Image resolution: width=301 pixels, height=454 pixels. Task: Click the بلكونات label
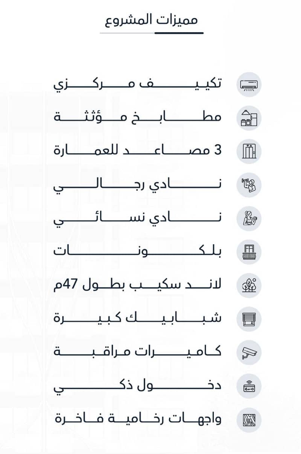click(x=138, y=251)
